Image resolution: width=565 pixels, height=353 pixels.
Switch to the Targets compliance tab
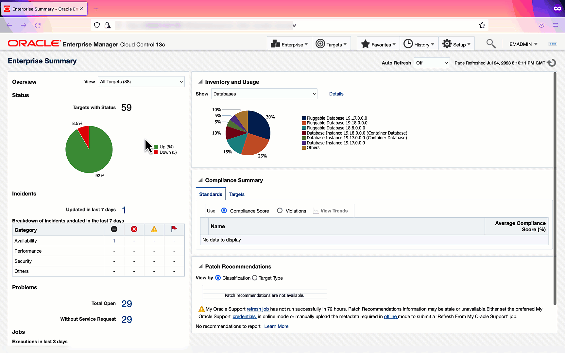coord(237,194)
